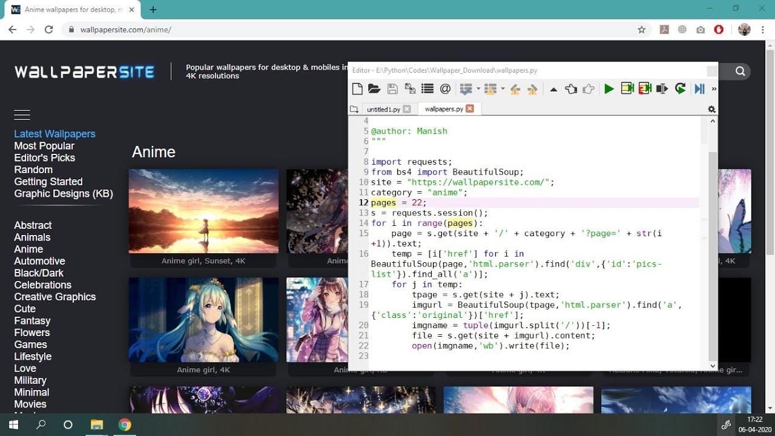
Task: Open the Random wallpapers link
Action: click(x=33, y=170)
